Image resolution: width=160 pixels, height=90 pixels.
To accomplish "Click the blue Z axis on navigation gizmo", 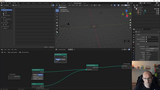I will pyautogui.click(x=126, y=11).
